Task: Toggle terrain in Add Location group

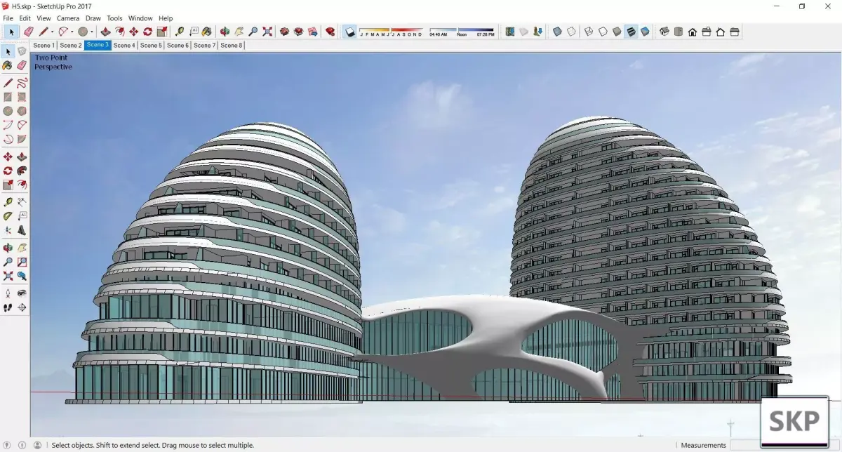Action: tap(523, 32)
